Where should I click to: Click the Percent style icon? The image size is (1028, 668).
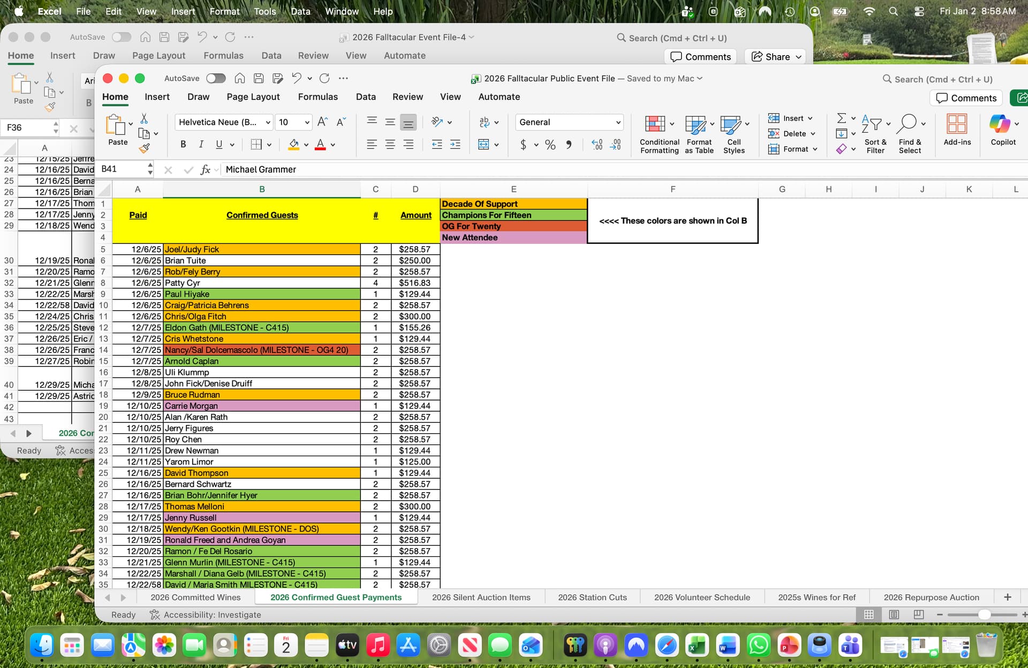pyautogui.click(x=550, y=144)
